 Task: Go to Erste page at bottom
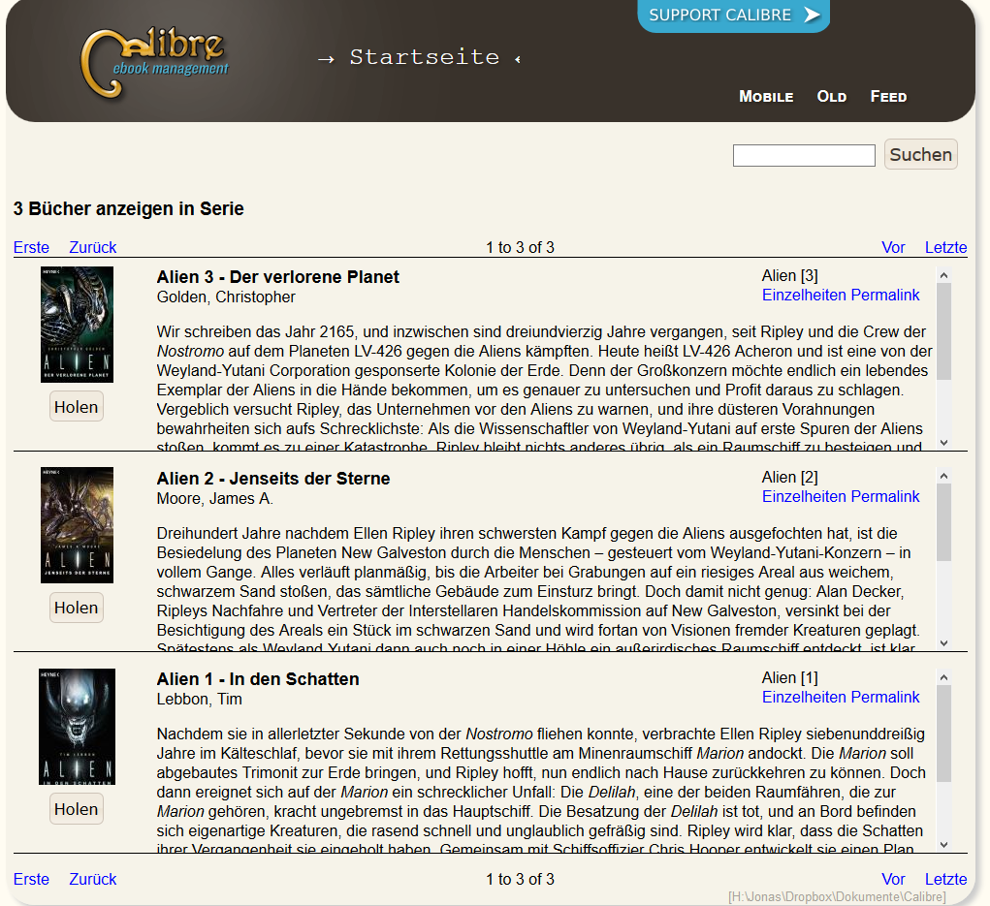(x=31, y=879)
